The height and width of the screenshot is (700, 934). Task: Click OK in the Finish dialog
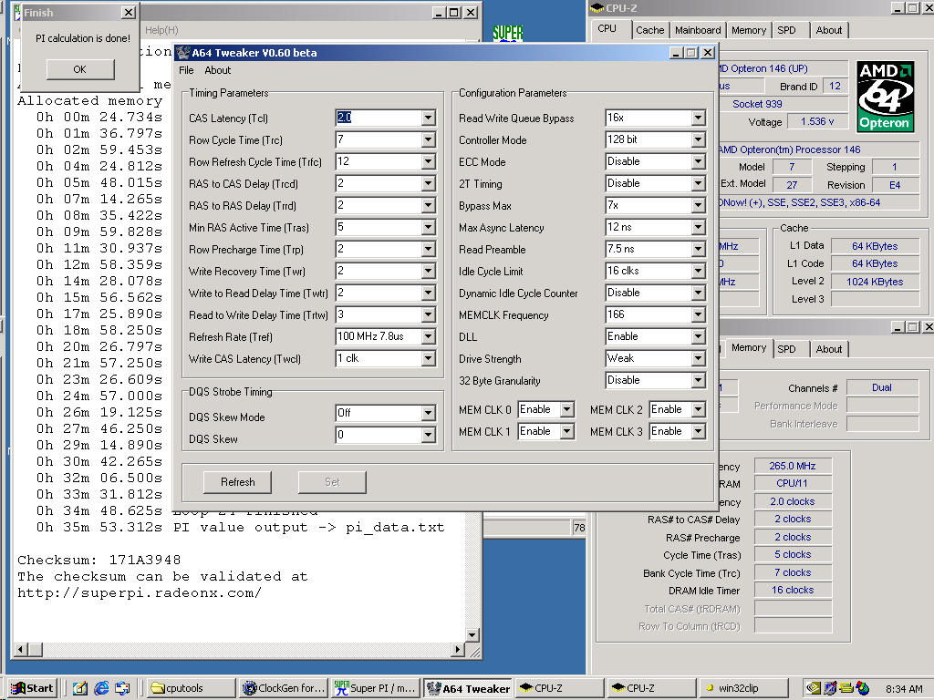pyautogui.click(x=80, y=69)
